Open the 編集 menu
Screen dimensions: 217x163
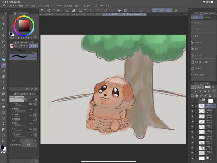click(21, 6)
